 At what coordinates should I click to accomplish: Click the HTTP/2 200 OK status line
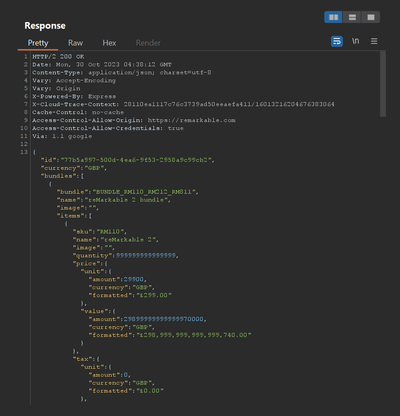click(58, 57)
